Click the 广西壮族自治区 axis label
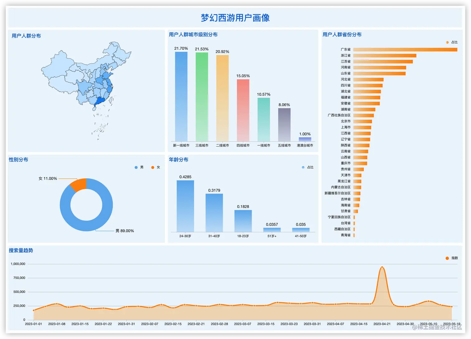Viewport: 471px width, 339px height. (339, 115)
